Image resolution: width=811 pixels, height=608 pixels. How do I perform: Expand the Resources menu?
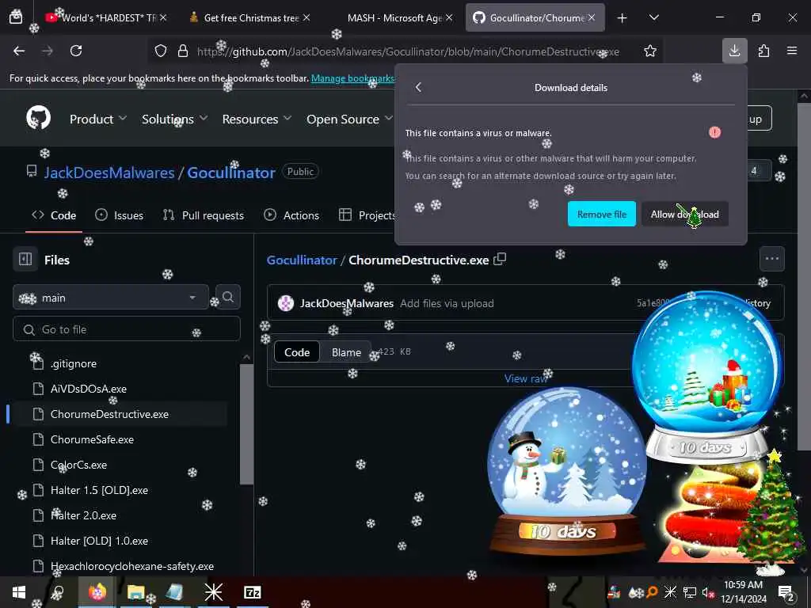[x=257, y=119]
